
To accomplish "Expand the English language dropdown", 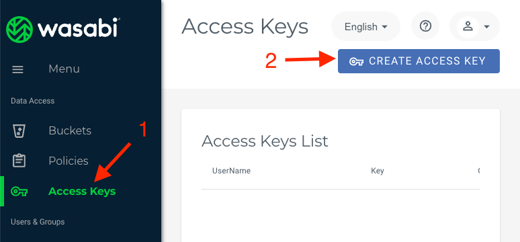I will pos(365,26).
